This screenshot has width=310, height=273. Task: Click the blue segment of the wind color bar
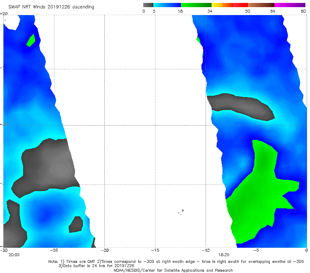point(167,5)
